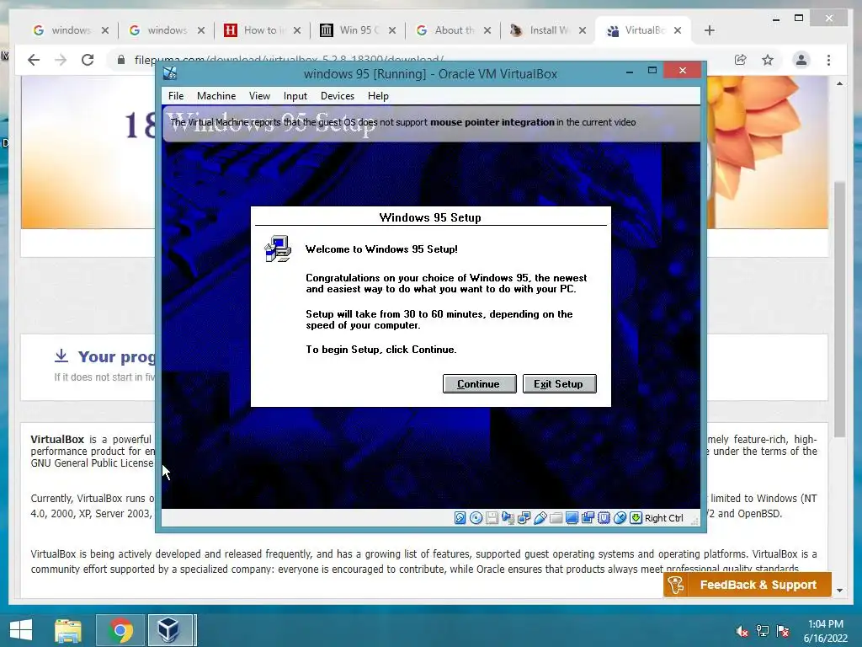Open File Explorer from the taskbar

68,630
